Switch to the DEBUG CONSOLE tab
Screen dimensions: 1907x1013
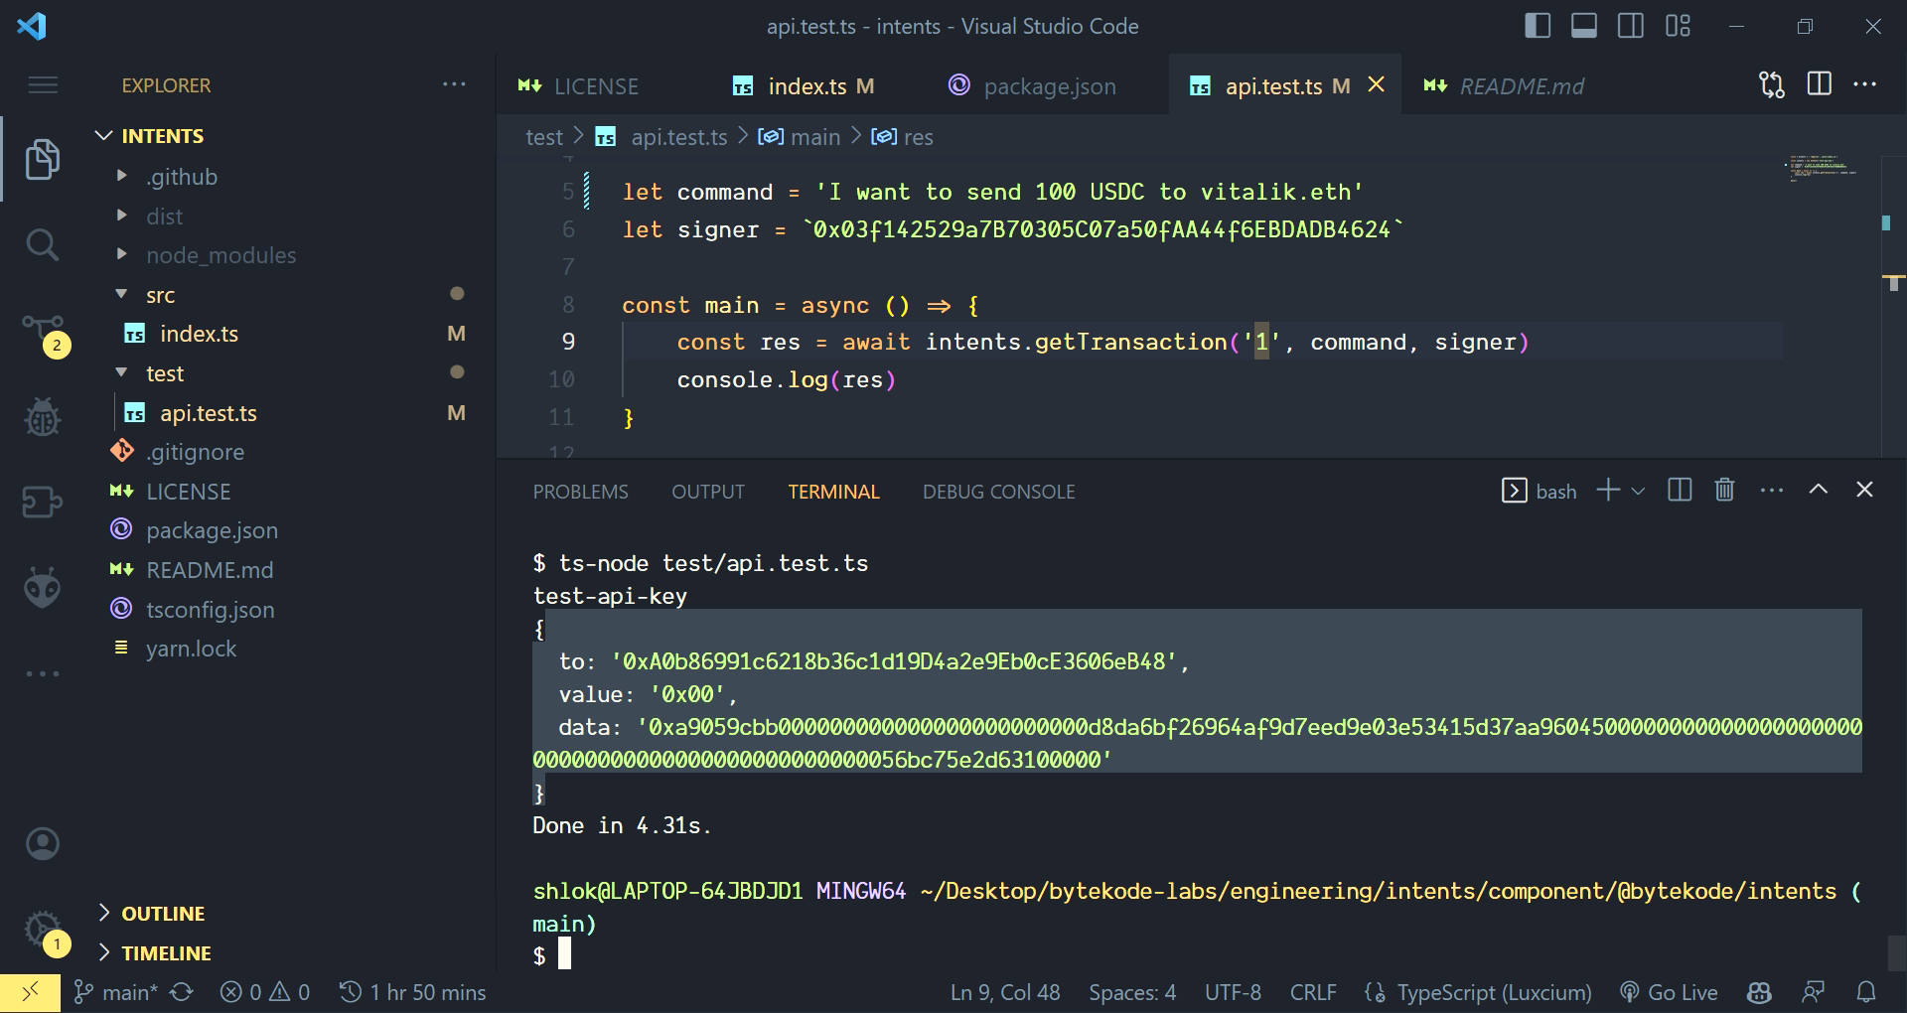tap(999, 492)
